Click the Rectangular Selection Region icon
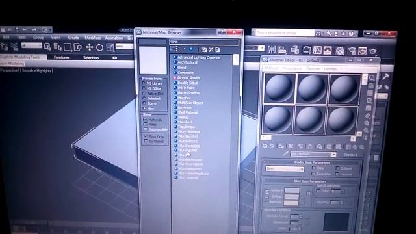This screenshot has width=416, height=234. pos(68,47)
